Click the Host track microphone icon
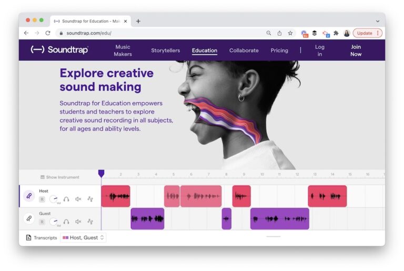The height and width of the screenshot is (271, 404). tap(29, 196)
